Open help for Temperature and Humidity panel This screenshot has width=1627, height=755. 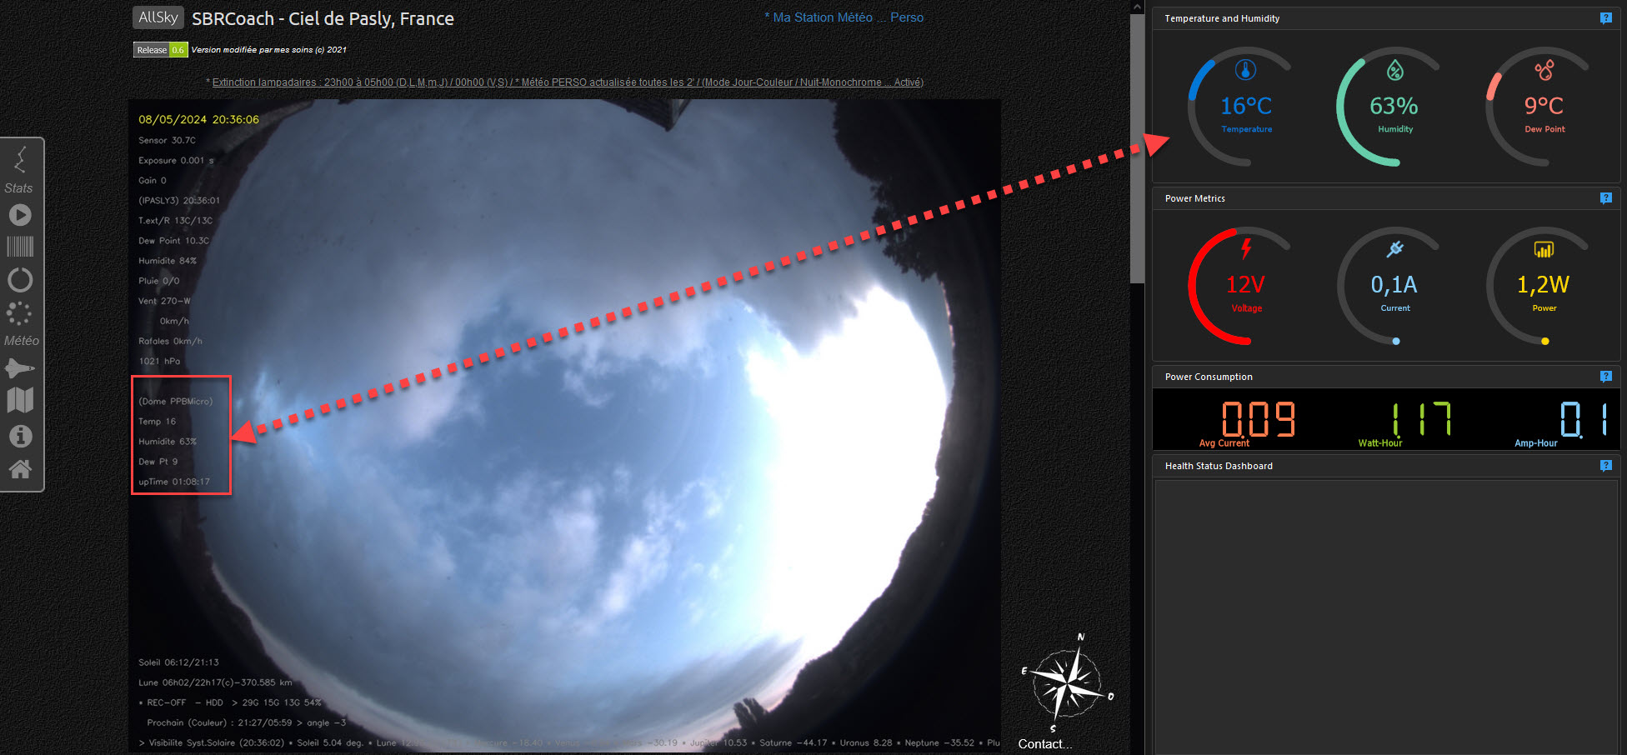1605,18
